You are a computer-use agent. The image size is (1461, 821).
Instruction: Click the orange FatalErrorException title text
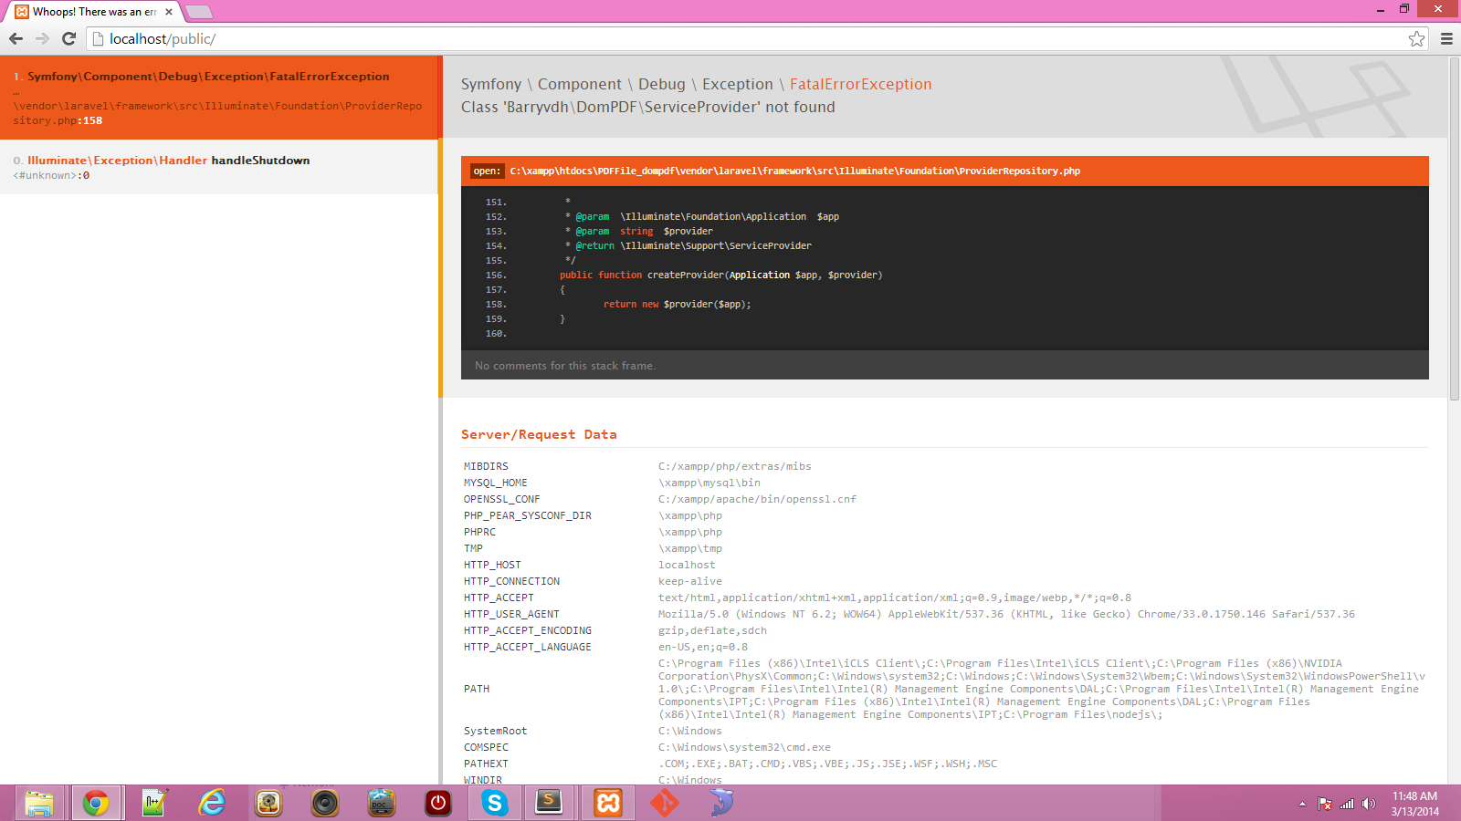[x=861, y=84]
